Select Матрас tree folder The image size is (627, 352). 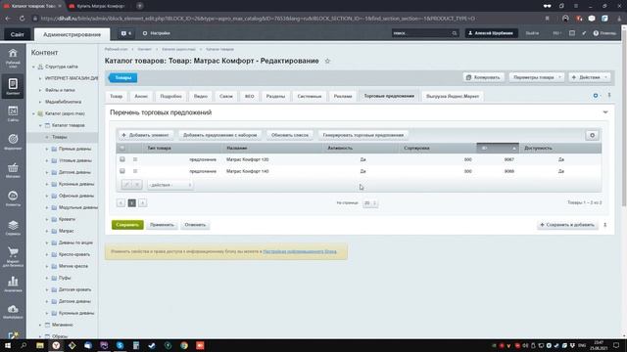66,231
